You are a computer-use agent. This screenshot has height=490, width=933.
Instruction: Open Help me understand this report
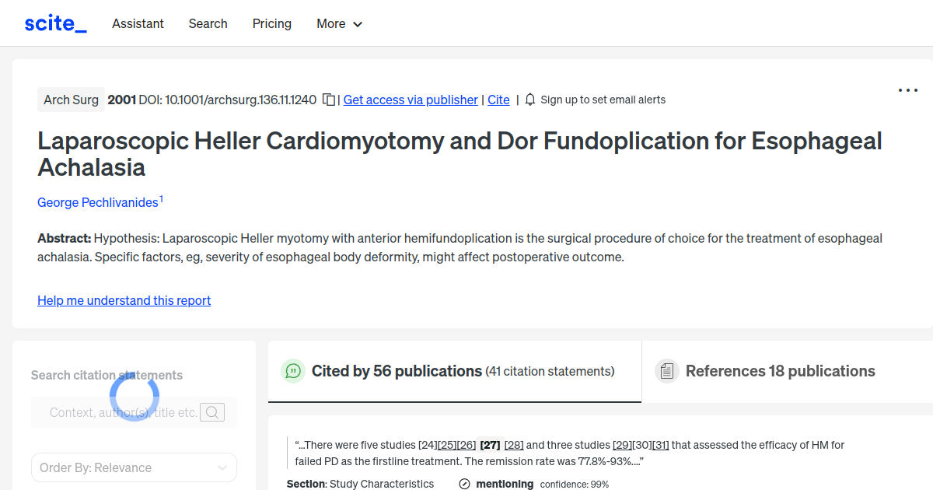124,300
